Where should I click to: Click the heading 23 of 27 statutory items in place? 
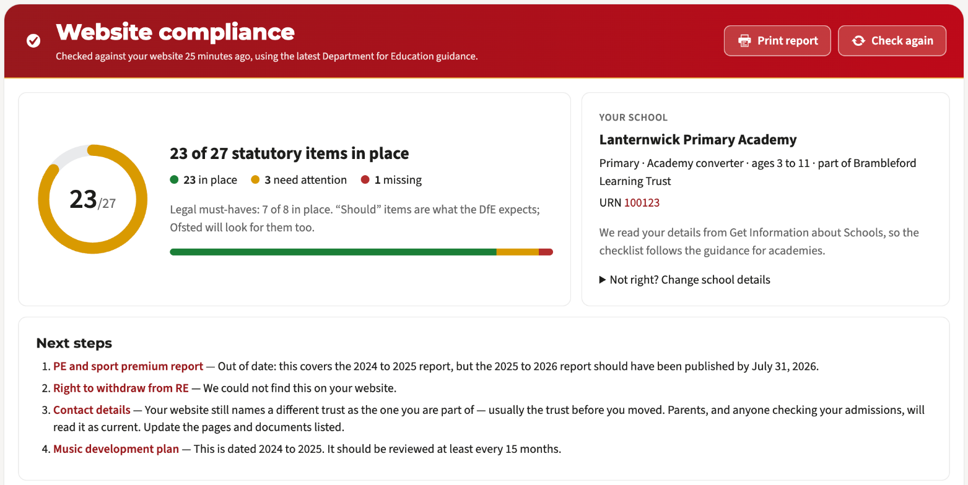coord(289,153)
